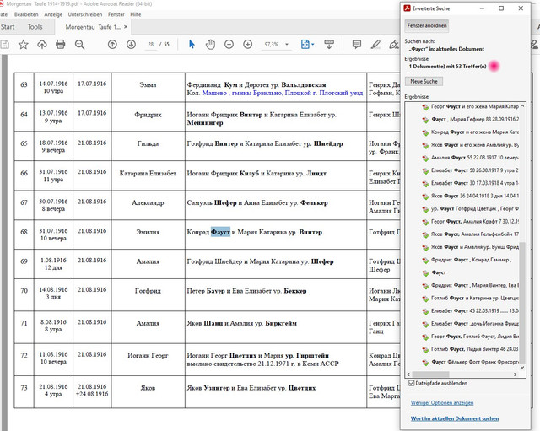Maximize the Erweiterte Suche window

pos(501,8)
